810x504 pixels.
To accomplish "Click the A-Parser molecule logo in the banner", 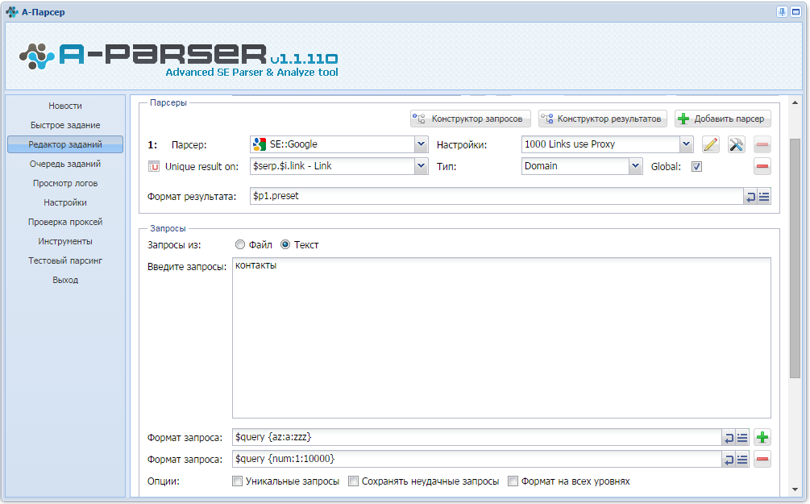I will 37,56.
